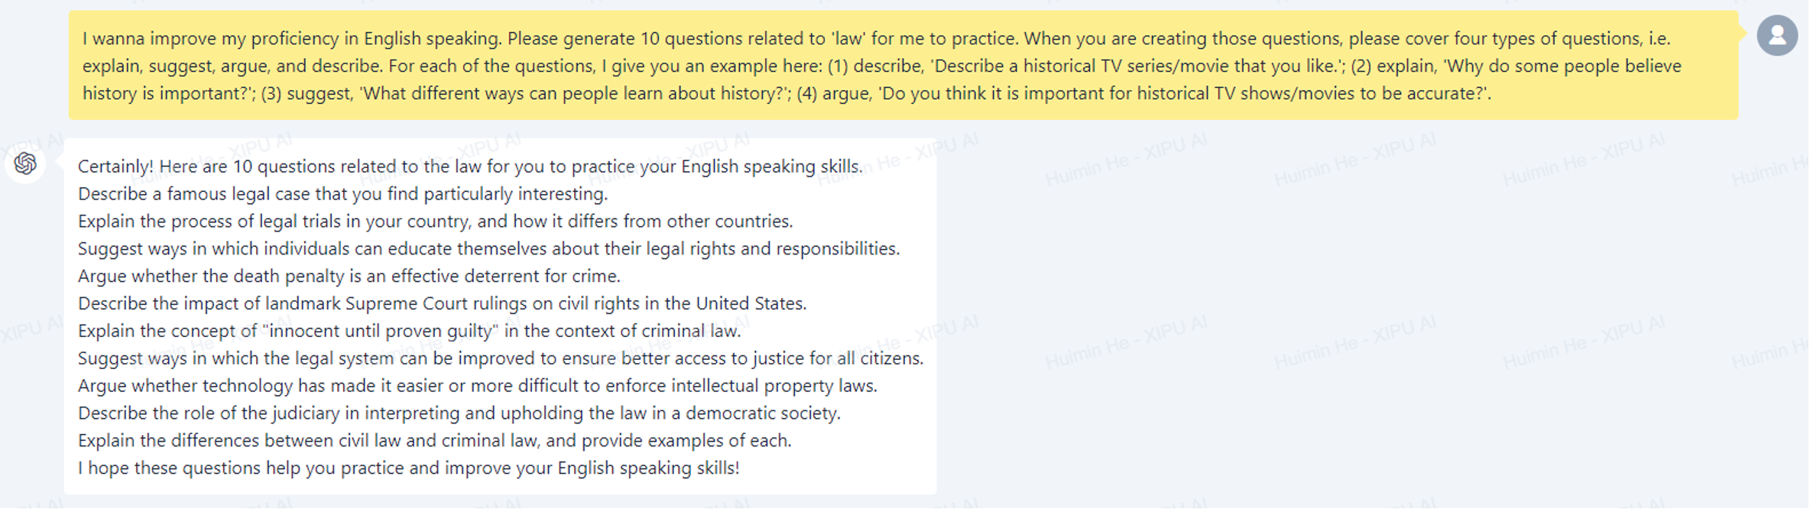Click the ChatGPT assistant logo icon
Image resolution: width=1810 pixels, height=509 pixels.
[x=25, y=164]
